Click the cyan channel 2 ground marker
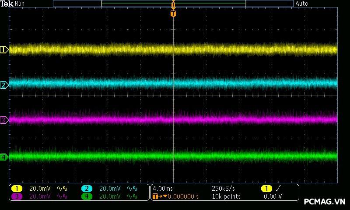 click(4, 85)
